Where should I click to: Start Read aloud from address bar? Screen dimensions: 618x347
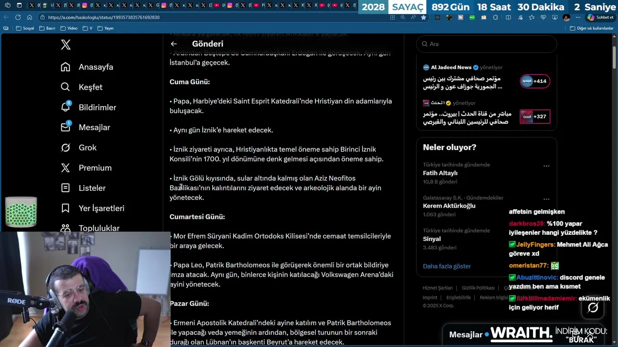point(413,17)
